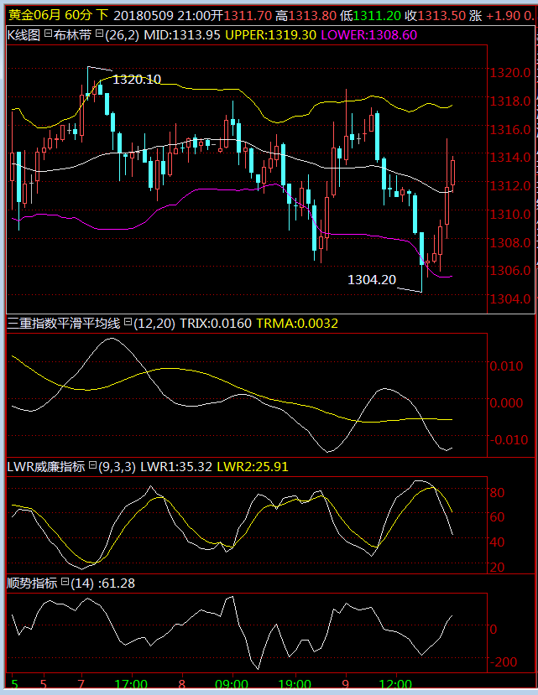Click the small box icon after 布林带
The image size is (538, 695).
pyautogui.click(x=99, y=34)
